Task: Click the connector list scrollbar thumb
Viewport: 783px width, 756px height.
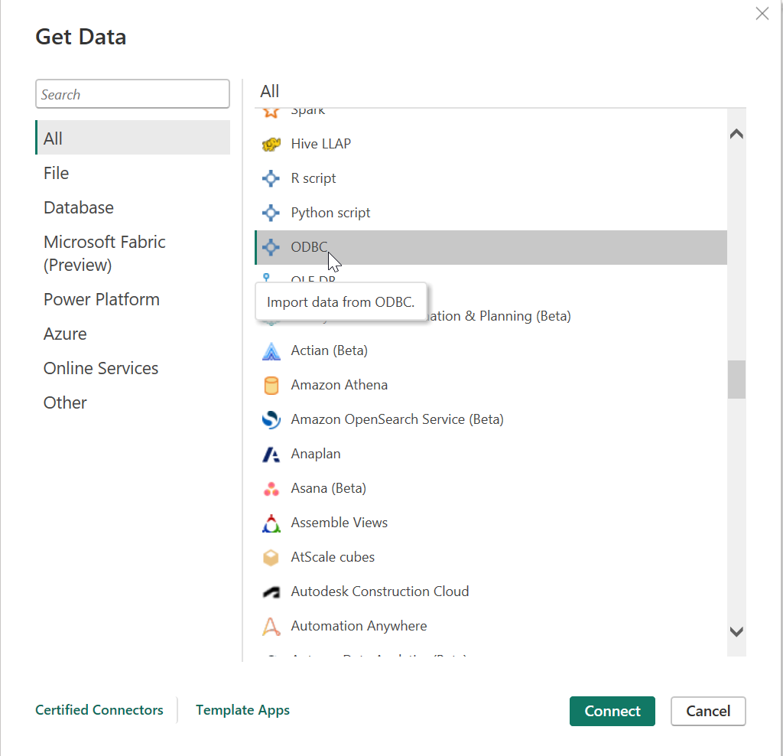Action: click(x=736, y=380)
